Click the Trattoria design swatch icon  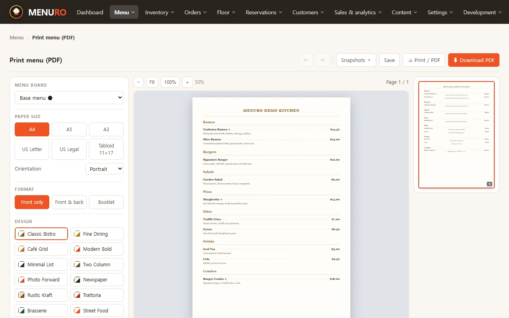77,295
